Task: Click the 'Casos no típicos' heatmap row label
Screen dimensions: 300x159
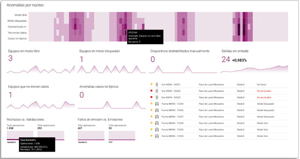Action: pyautogui.click(x=17, y=38)
